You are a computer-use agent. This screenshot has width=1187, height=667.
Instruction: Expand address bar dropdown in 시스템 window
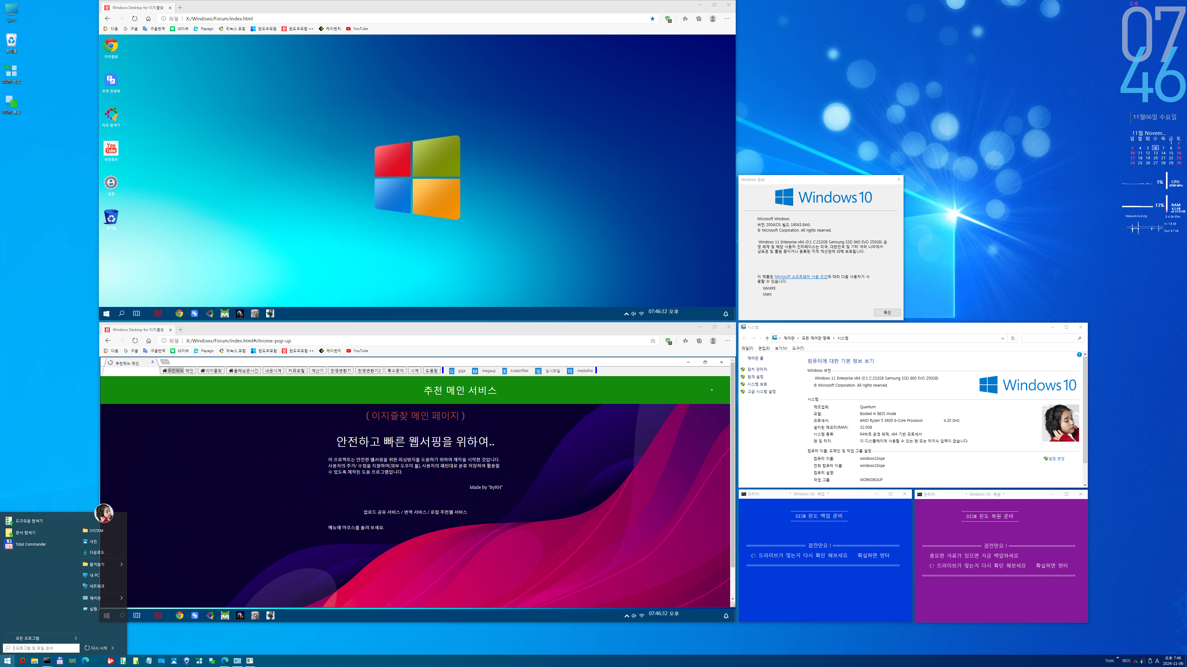coord(1003,338)
